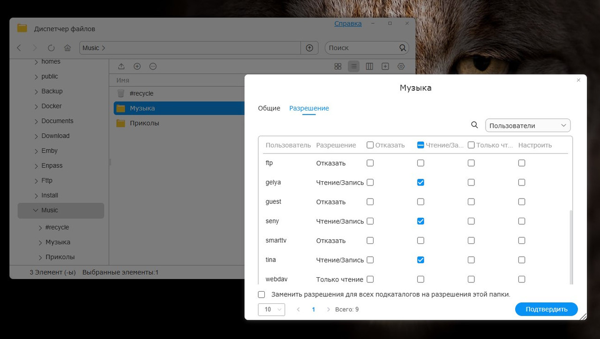600x339 pixels.
Task: Switch to column view icon
Action: 369,66
